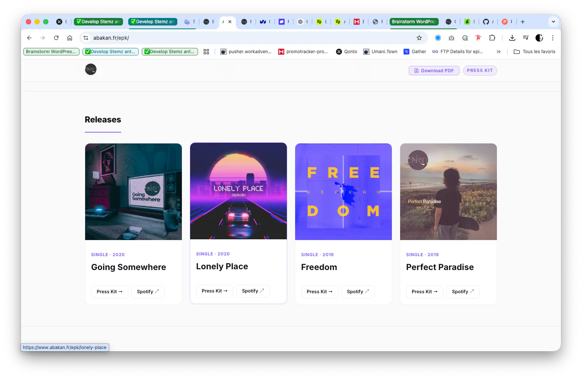Viewport: 582px width, 379px height.
Task: Switch to the second Develop Stemz tab
Action: 153,22
